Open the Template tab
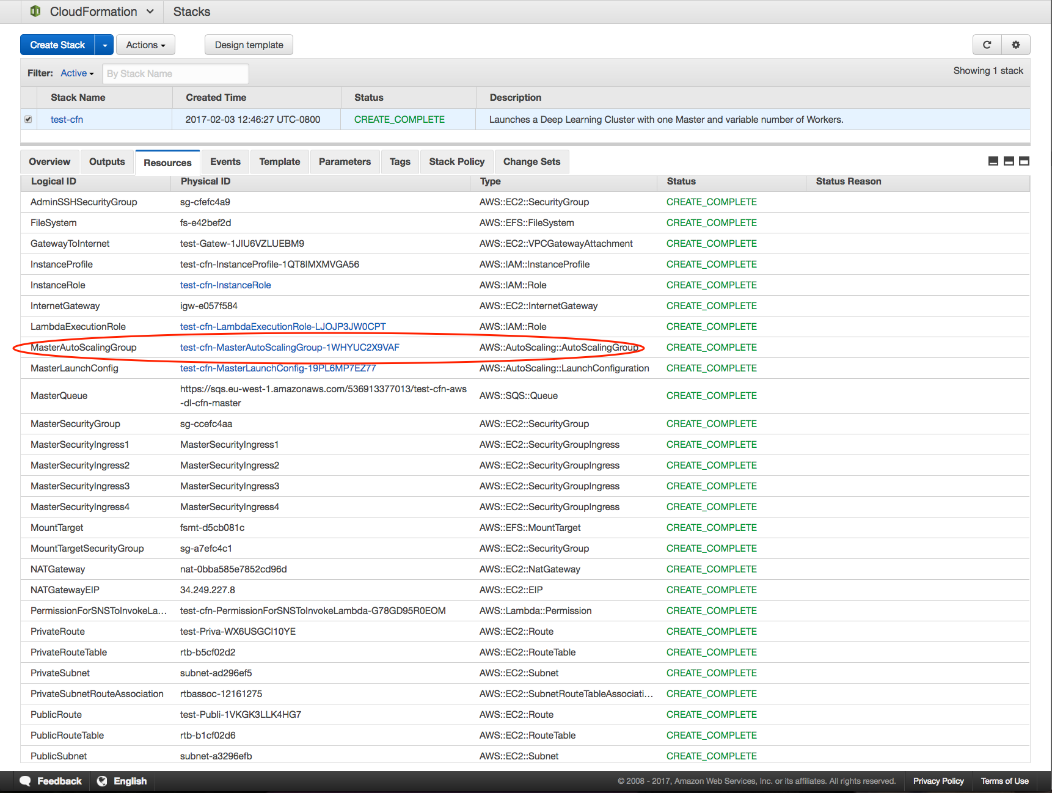The image size is (1052, 793). [x=280, y=162]
